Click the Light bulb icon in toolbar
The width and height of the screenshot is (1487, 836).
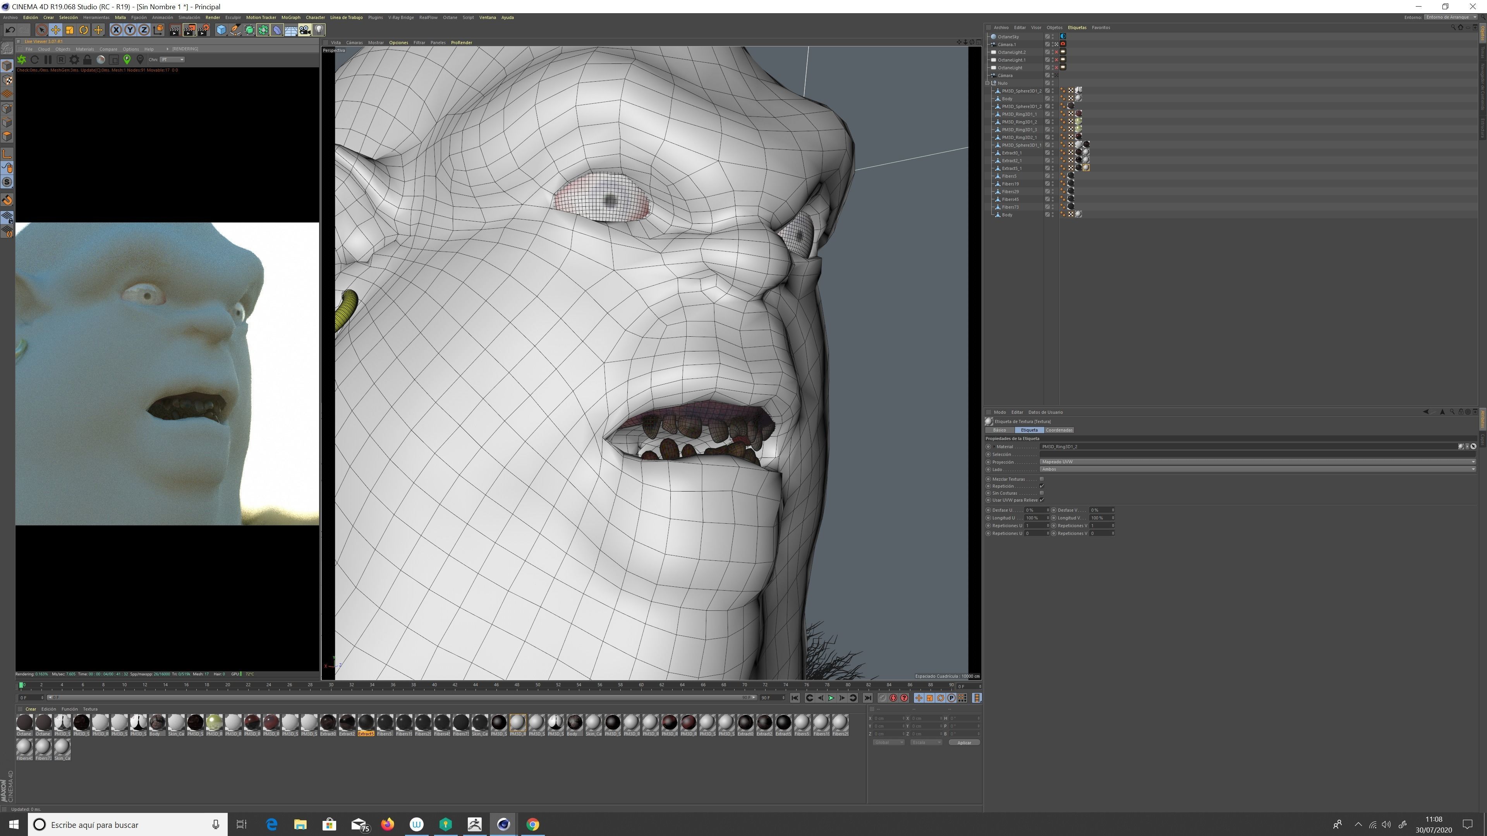pos(319,30)
